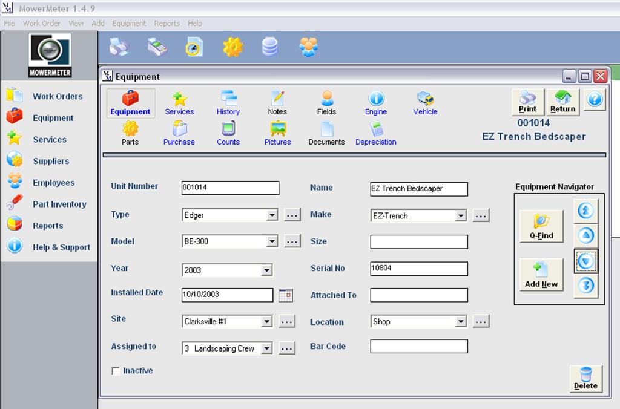The image size is (620, 409).
Task: Open the Year dropdown showing 2003
Action: click(266, 270)
